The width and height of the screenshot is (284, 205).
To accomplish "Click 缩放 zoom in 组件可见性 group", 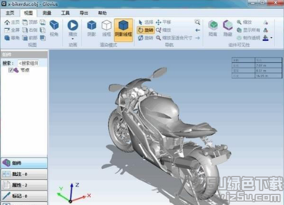I will 244,22.
